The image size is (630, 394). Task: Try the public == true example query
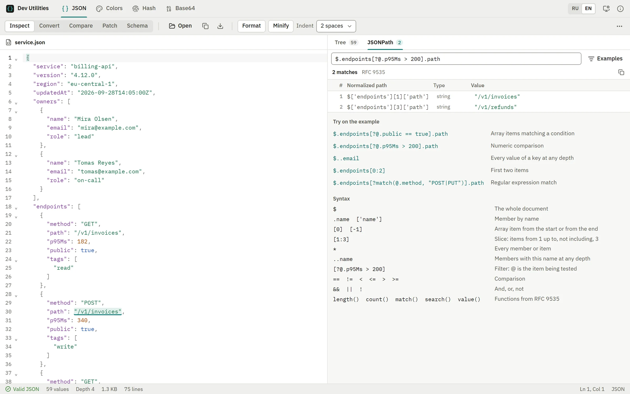[x=390, y=134]
